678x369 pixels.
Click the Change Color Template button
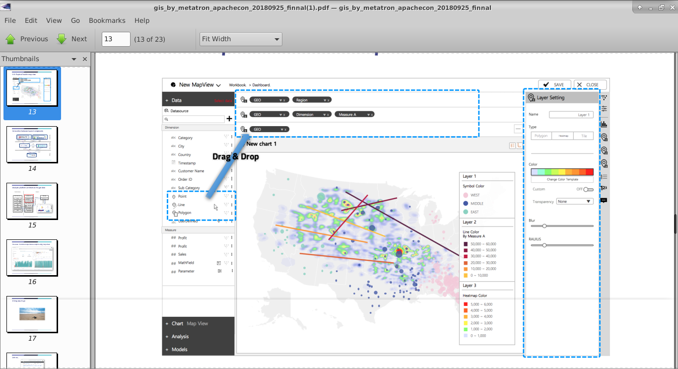[562, 179]
